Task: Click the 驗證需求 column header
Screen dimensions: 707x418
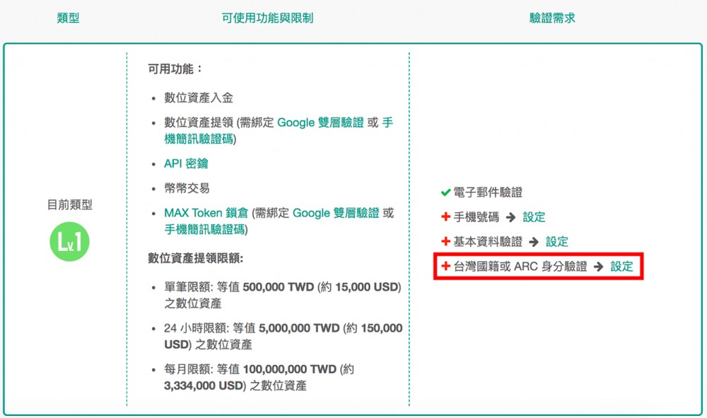Action: 552,18
